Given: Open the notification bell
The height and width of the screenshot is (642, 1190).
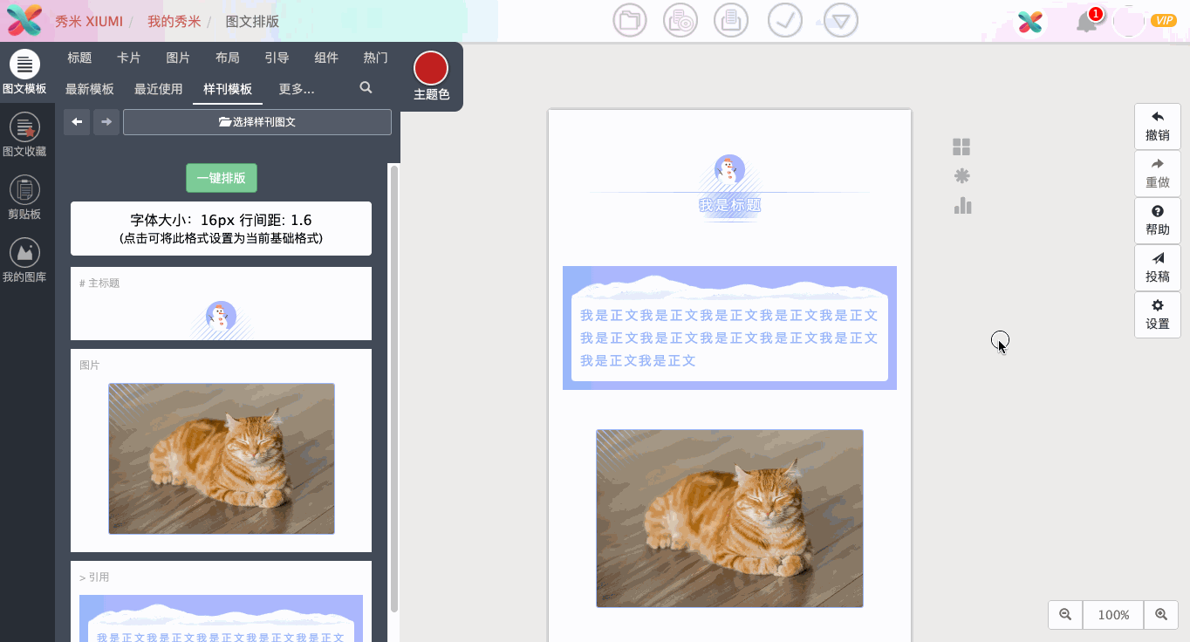Looking at the screenshot, I should pos(1087,21).
